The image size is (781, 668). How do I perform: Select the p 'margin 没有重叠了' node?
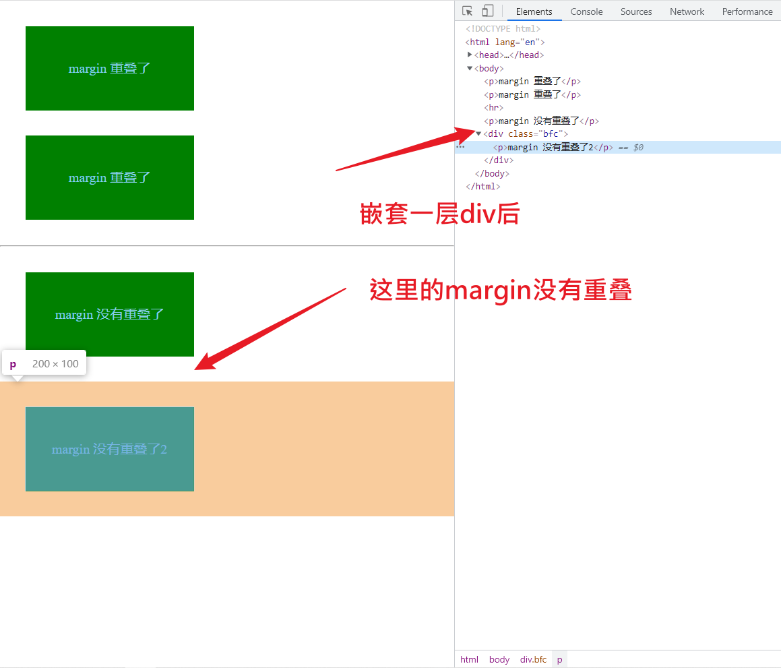point(541,121)
